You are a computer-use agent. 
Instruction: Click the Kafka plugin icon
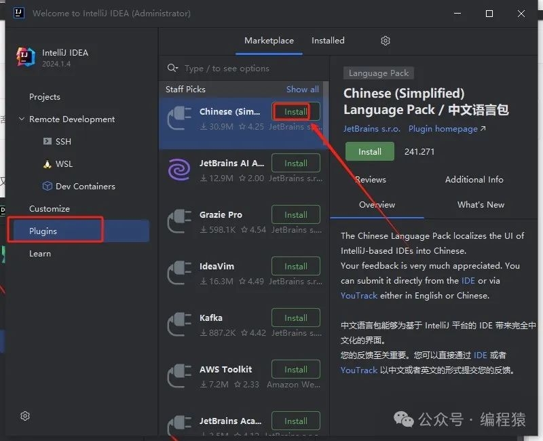(179, 324)
